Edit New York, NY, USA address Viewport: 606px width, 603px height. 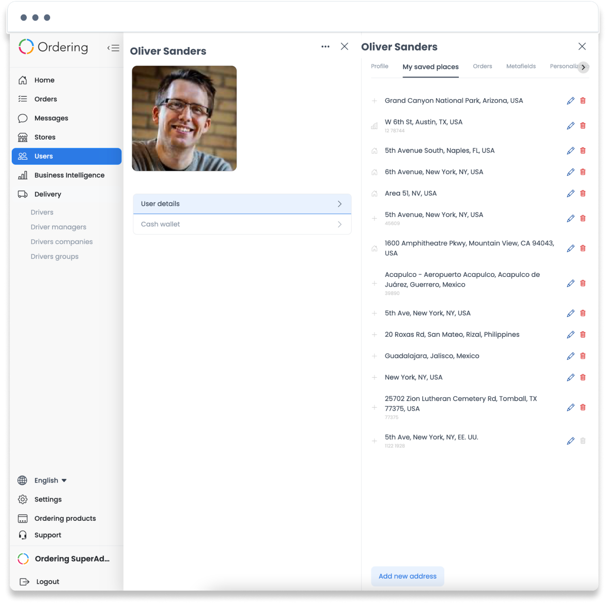[570, 377]
